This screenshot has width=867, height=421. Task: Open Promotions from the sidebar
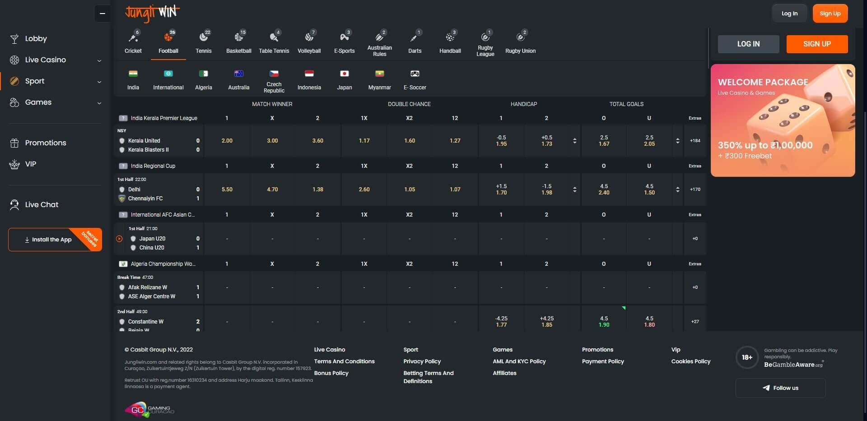46,143
